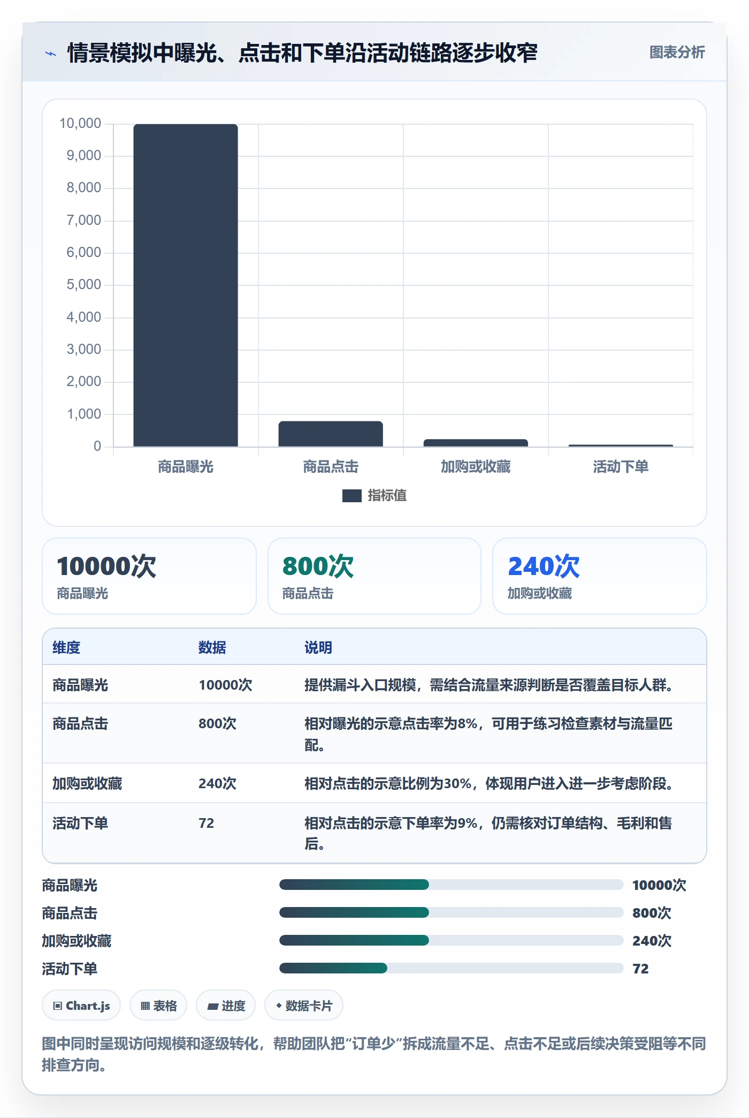The height and width of the screenshot is (1118, 749).
Task: Click the 商品点击 progress bar
Action: [x=451, y=912]
